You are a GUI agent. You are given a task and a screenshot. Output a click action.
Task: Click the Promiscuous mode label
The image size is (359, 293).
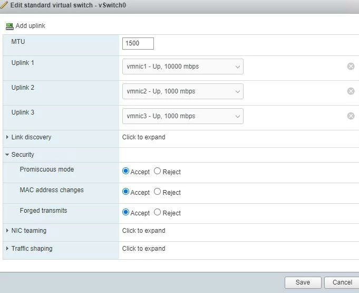click(x=47, y=169)
